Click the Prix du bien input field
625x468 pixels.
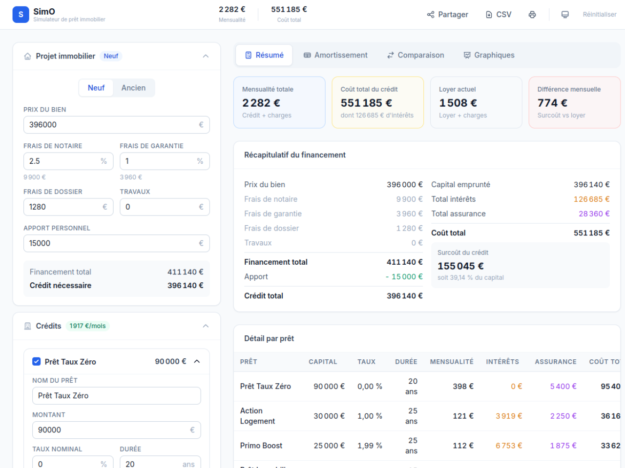117,125
